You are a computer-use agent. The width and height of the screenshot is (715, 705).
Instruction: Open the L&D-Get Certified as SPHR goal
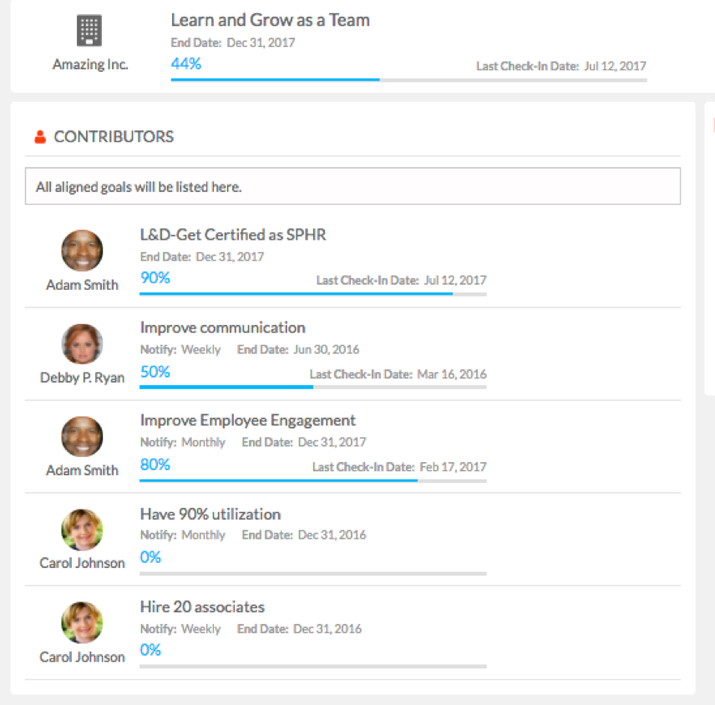point(233,235)
